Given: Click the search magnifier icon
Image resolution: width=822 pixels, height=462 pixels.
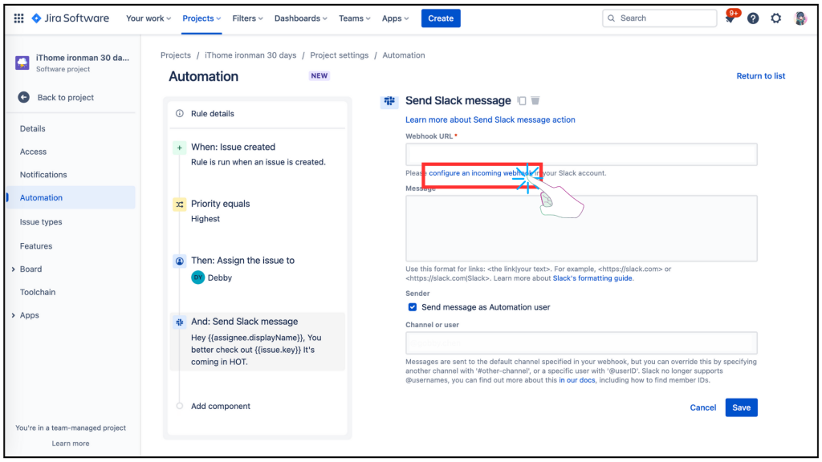Looking at the screenshot, I should tap(611, 18).
